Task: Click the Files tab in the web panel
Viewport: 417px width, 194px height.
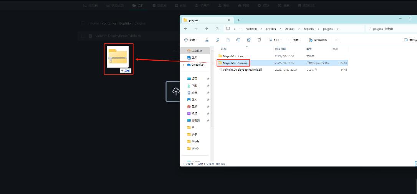Action: 138,5
